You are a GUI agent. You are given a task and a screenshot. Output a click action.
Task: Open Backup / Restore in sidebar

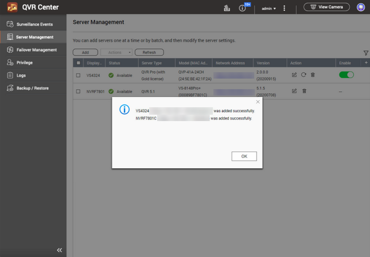click(x=33, y=88)
